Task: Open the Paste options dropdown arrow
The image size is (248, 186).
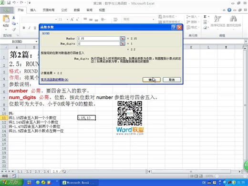Action: pos(6,30)
